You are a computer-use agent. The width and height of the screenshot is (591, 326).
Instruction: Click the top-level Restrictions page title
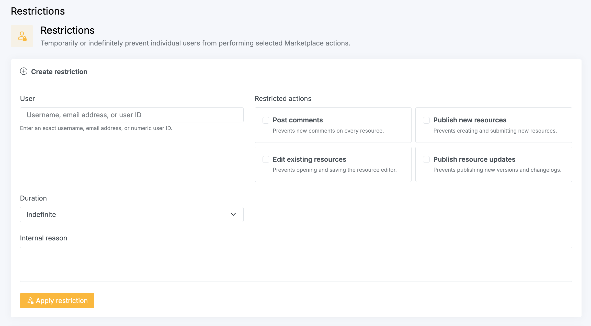coord(38,11)
